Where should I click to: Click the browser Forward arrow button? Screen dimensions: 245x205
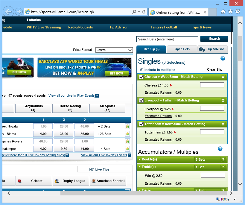[19, 12]
